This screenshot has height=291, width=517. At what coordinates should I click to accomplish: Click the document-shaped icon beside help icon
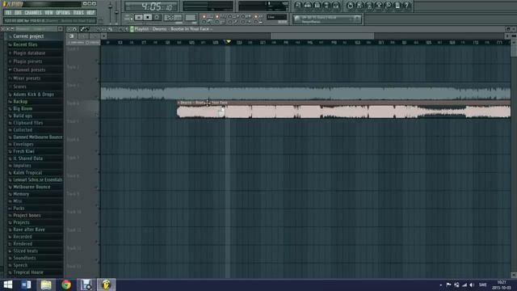397,6
